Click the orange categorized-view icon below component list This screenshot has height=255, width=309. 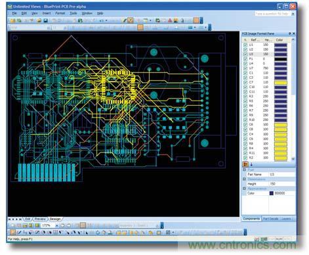coord(245,164)
